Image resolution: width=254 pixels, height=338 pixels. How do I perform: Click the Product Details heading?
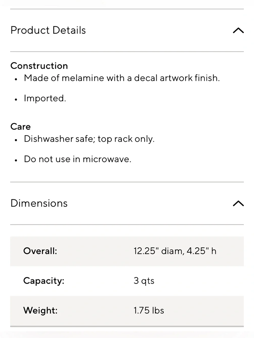(x=48, y=30)
